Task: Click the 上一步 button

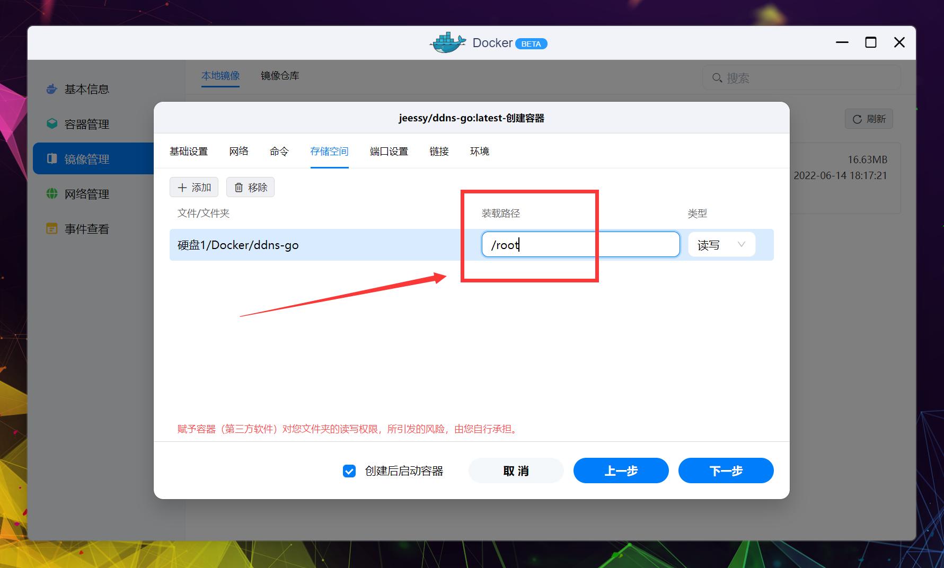Action: point(621,471)
